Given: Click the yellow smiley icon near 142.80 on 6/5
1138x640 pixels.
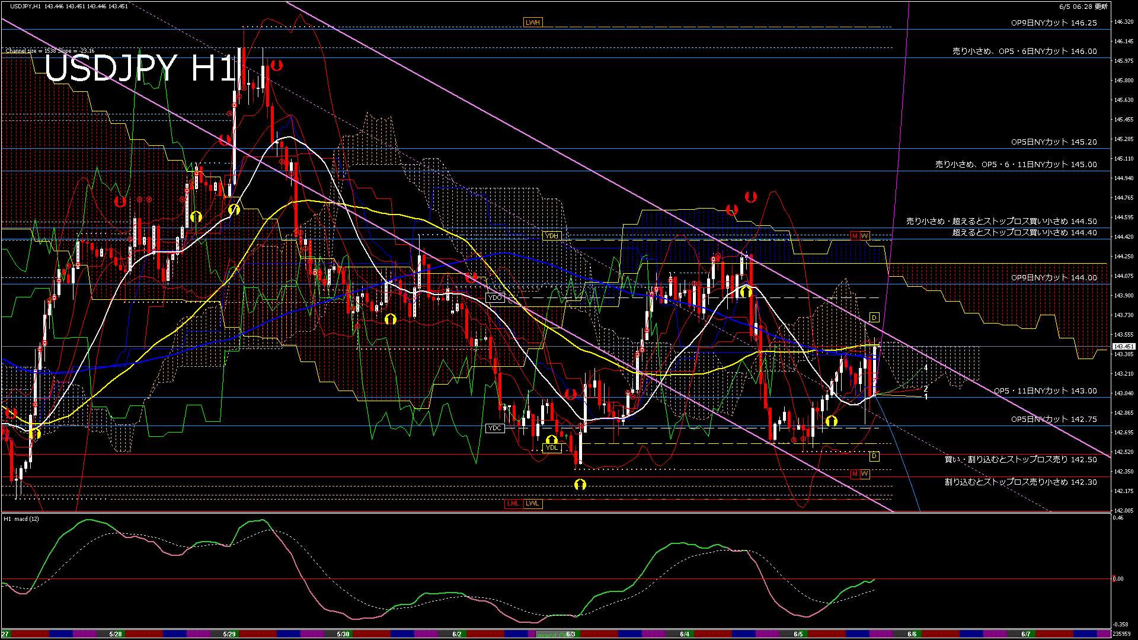Looking at the screenshot, I should tap(833, 420).
